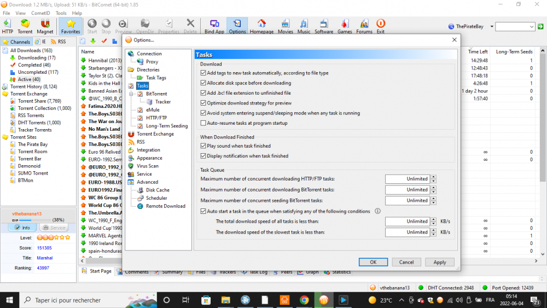Viewport: 547px width, 308px height.
Task: Click OK in Options dialog
Action: [373, 262]
